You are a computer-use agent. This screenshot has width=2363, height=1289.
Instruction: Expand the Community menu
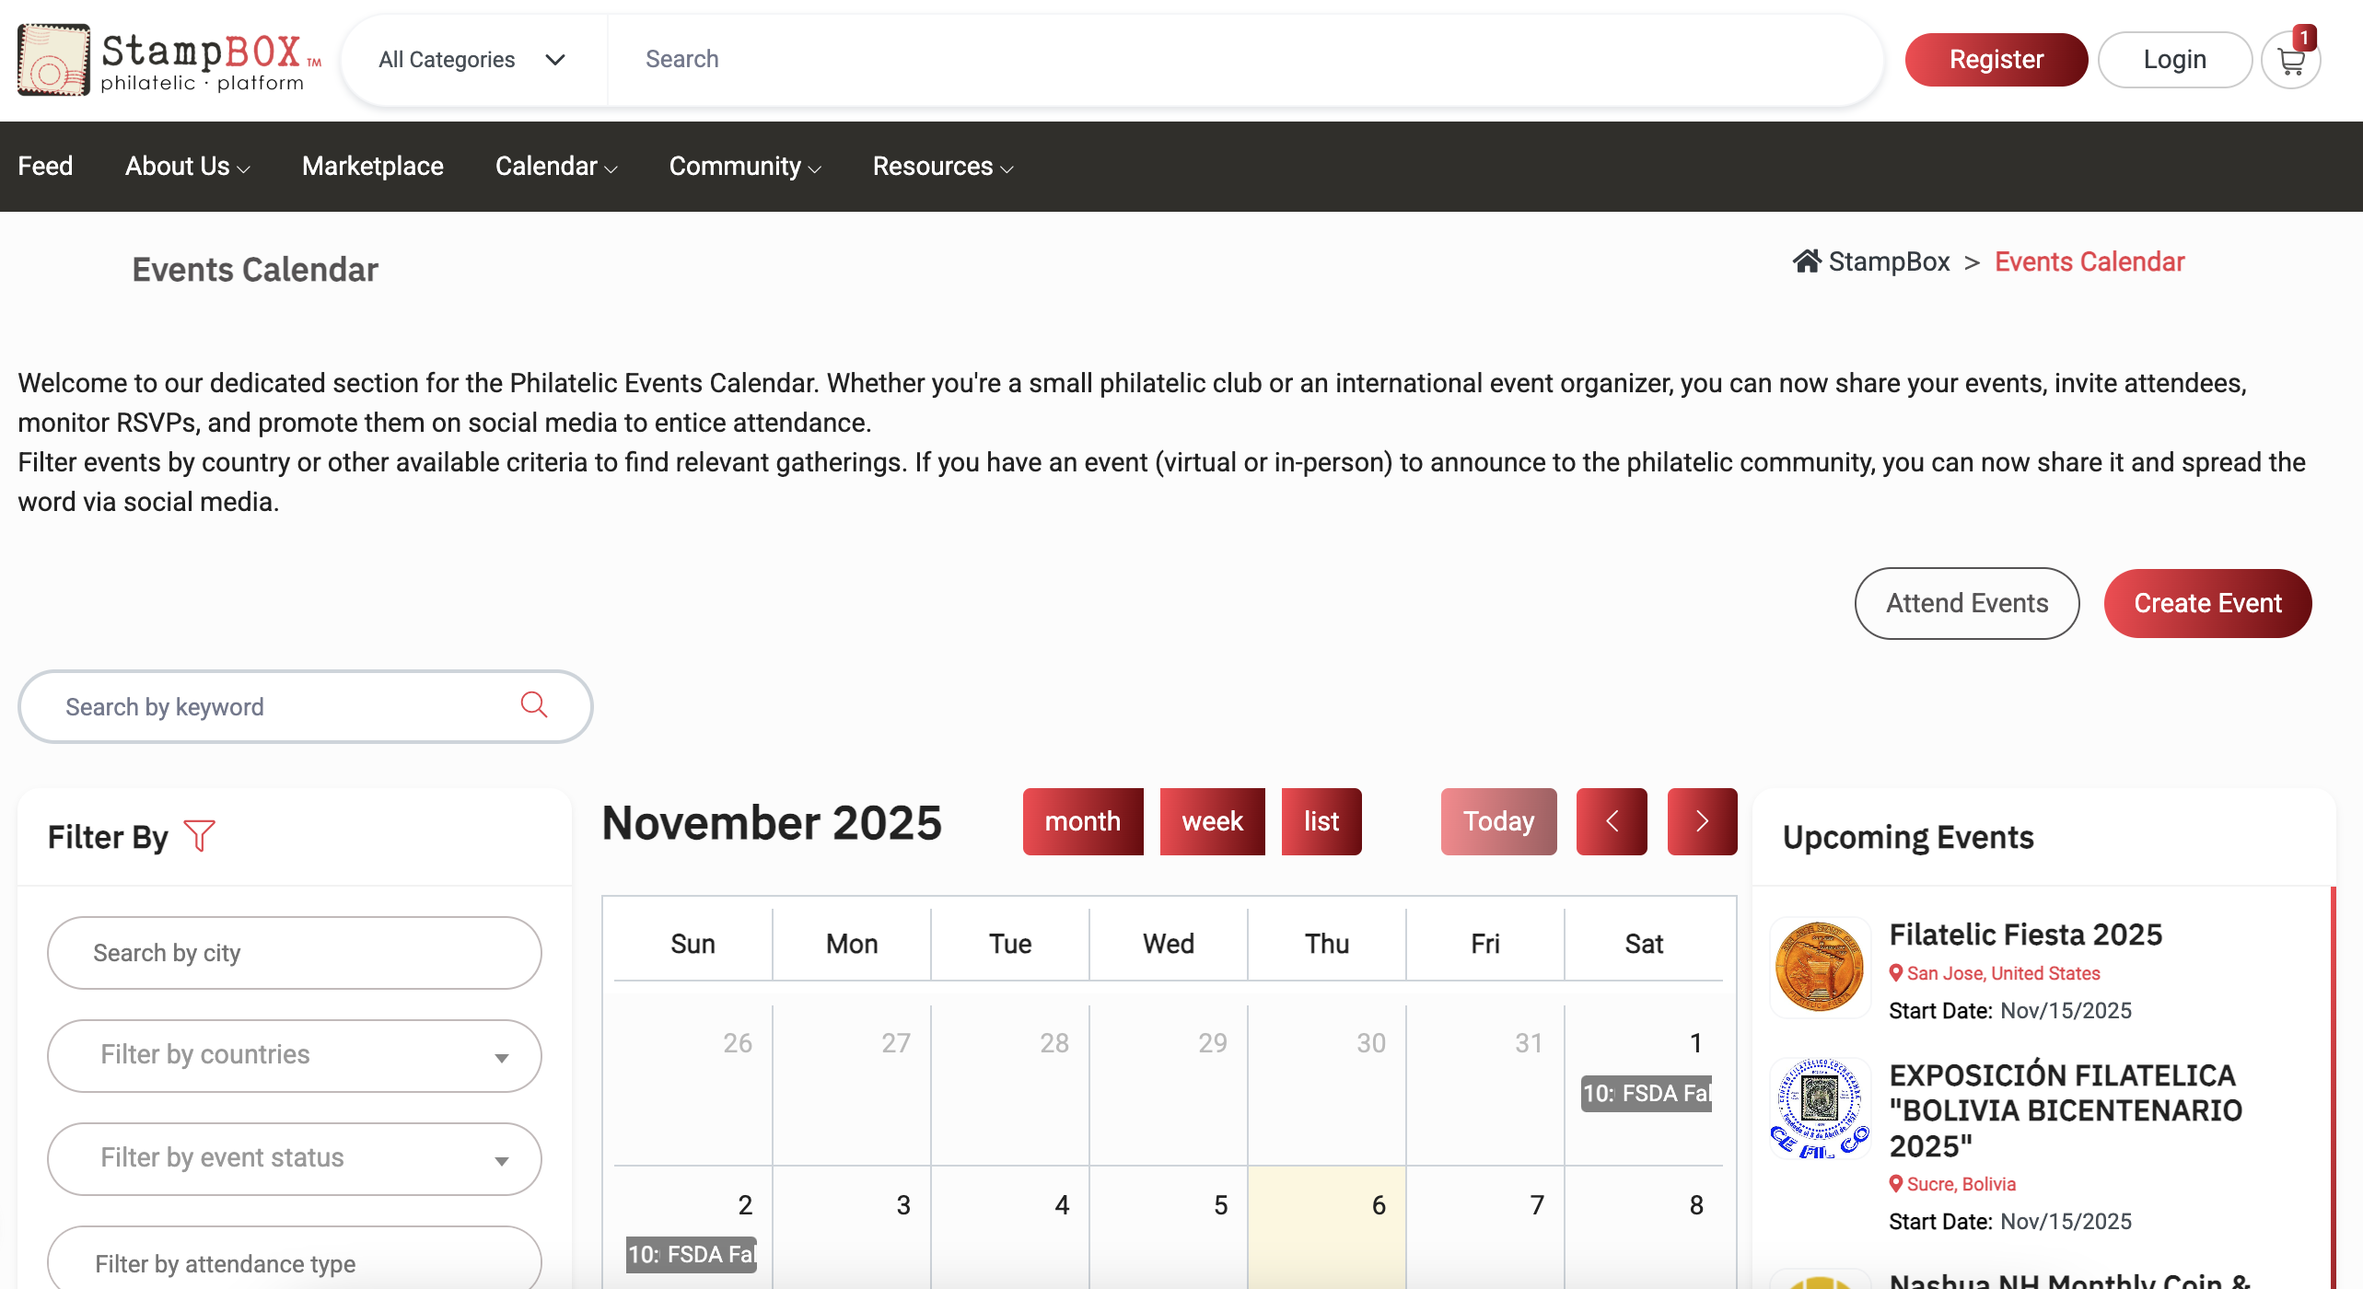[744, 167]
